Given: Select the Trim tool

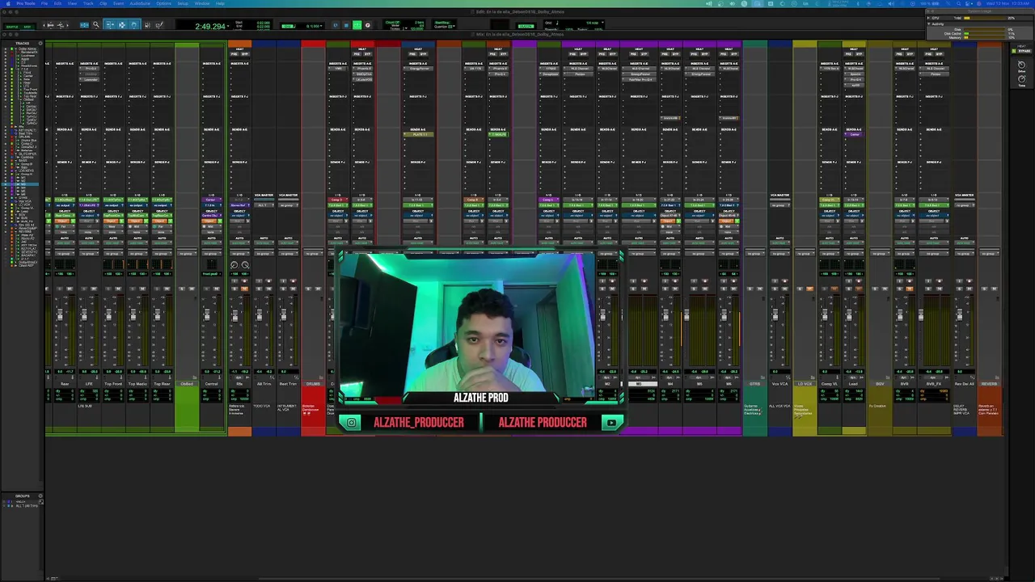Looking at the screenshot, I should pyautogui.click(x=110, y=25).
